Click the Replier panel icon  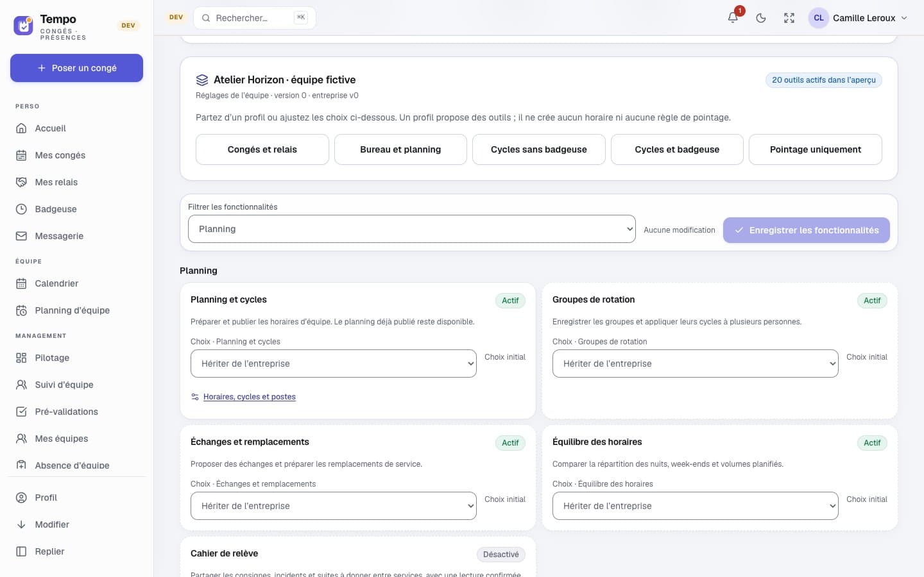[21, 551]
